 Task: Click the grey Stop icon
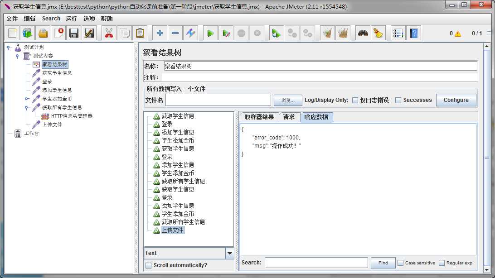click(242, 33)
